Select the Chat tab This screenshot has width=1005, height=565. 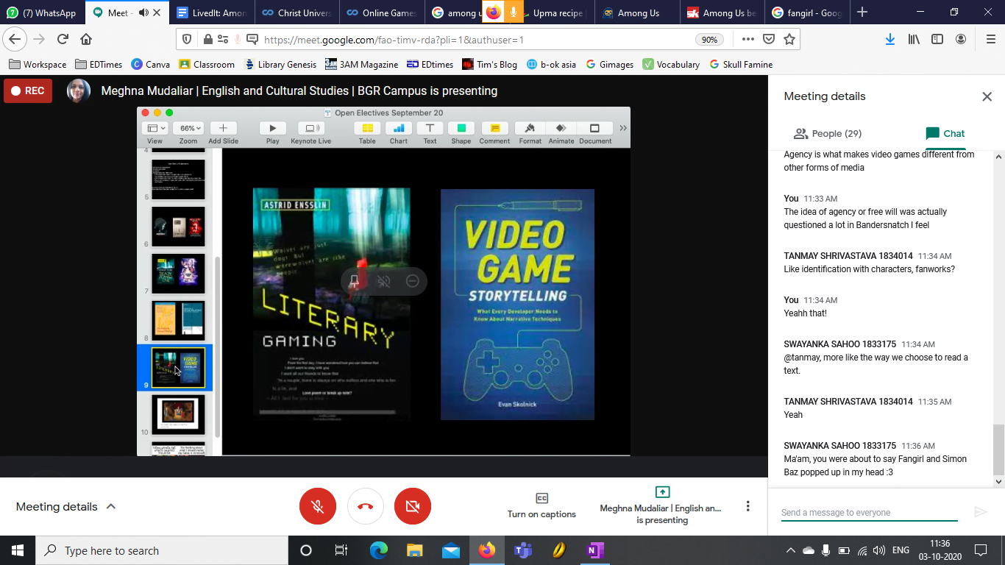coord(945,133)
